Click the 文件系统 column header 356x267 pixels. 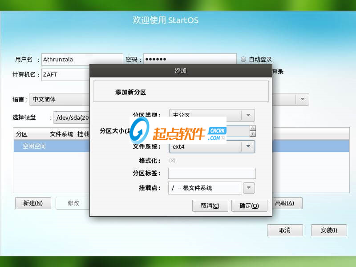(x=61, y=134)
